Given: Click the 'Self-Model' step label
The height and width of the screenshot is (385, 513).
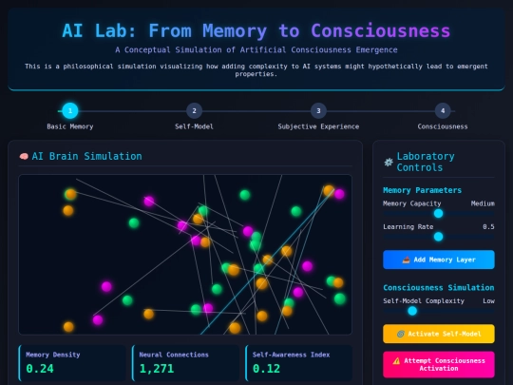Looking at the screenshot, I should [x=194, y=126].
